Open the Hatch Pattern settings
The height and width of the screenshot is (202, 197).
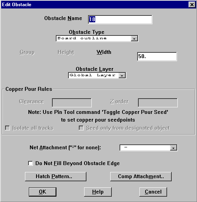(56, 177)
